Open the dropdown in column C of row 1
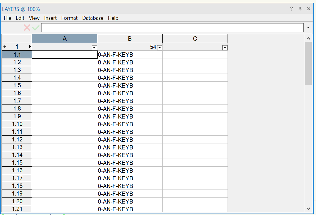This screenshot has width=316, height=215. point(225,48)
